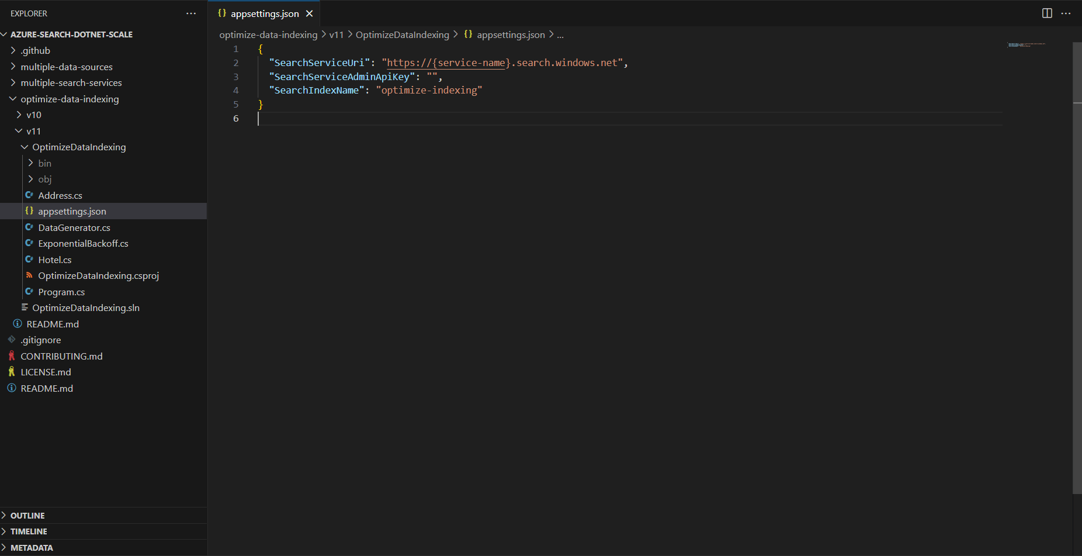Click the C# icon beside ExponentialBackoff.cs
This screenshot has height=556, width=1082.
point(30,243)
